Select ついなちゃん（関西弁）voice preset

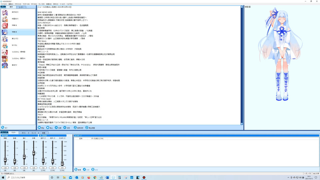tap(18, 59)
